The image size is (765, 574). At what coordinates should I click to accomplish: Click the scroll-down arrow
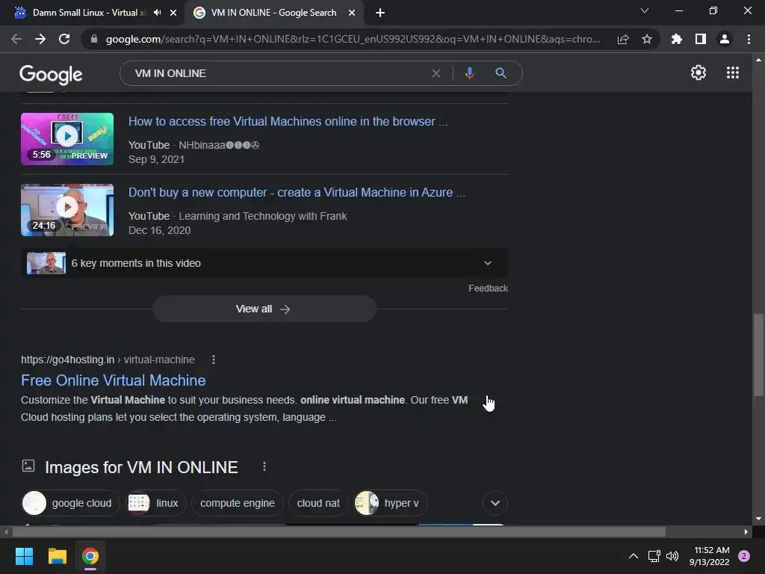coord(758,519)
